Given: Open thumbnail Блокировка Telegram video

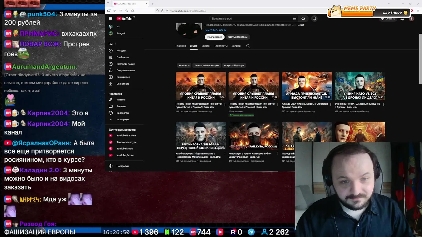Looking at the screenshot, I should [x=201, y=136].
